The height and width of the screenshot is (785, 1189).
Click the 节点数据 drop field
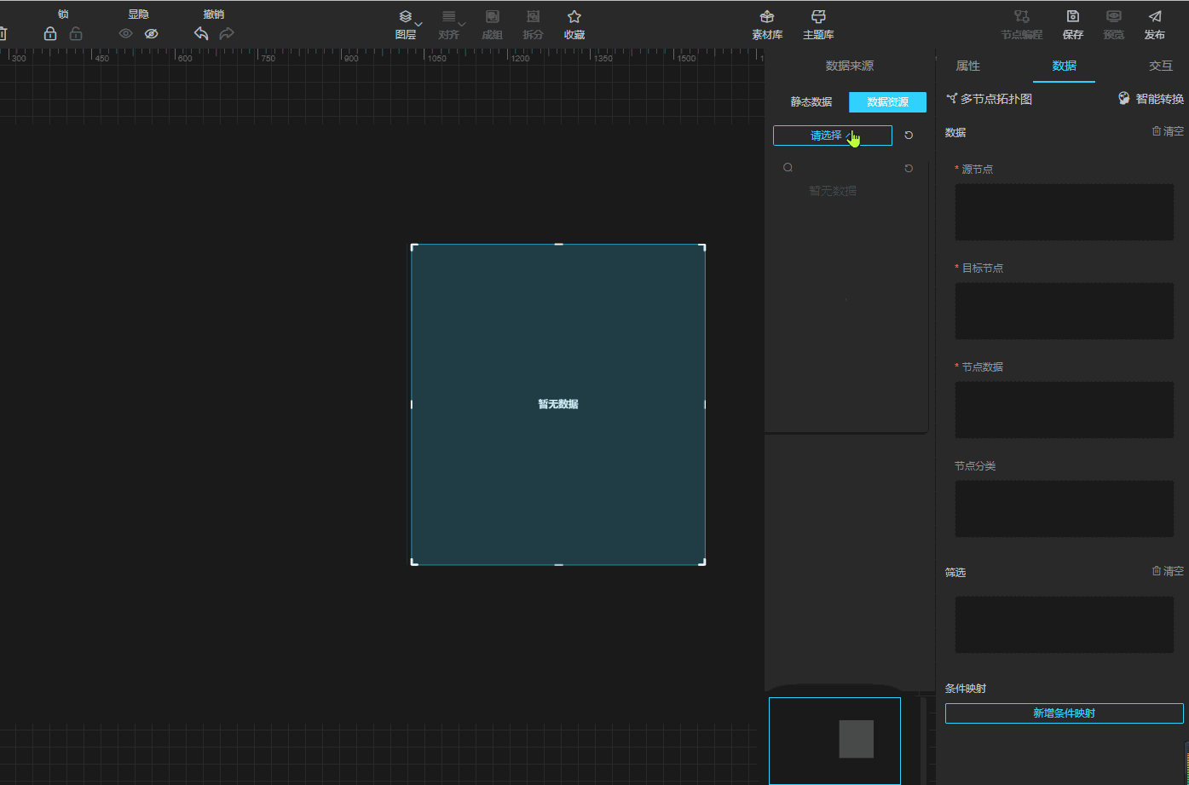pos(1065,410)
